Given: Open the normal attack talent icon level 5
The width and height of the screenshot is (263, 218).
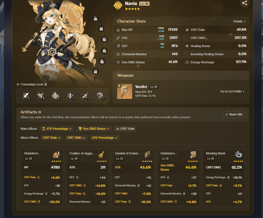Looking at the screenshot, I should [x=26, y=96].
